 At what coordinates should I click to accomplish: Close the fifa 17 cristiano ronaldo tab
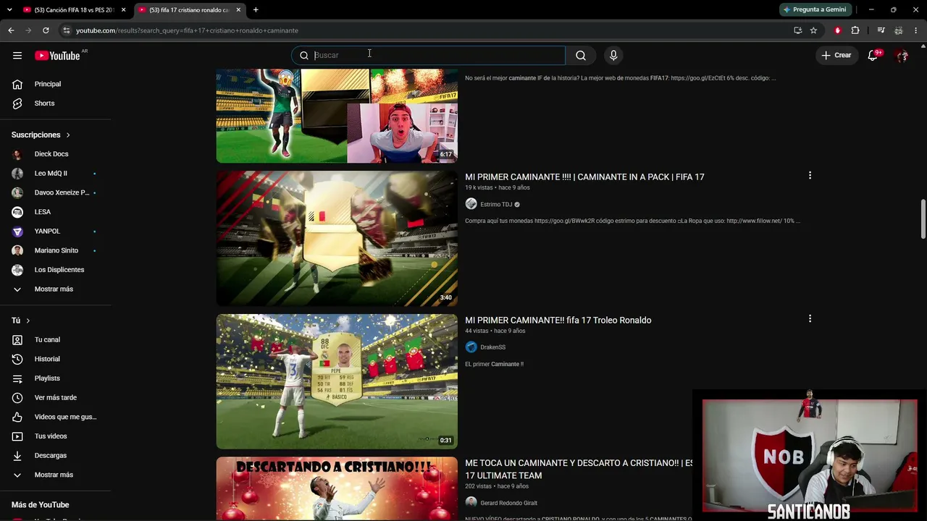238,9
